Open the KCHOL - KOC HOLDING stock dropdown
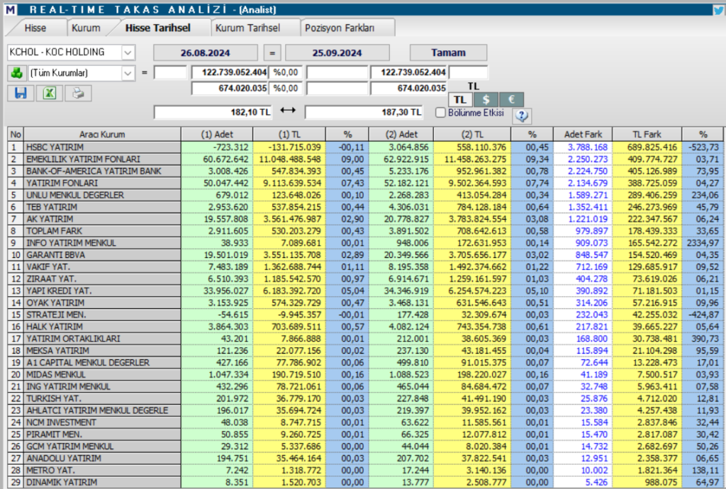Screen dimensions: 726x489 coord(128,52)
